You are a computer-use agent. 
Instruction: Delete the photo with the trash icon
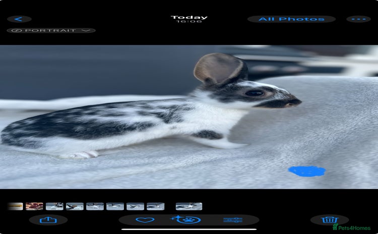tap(329, 220)
